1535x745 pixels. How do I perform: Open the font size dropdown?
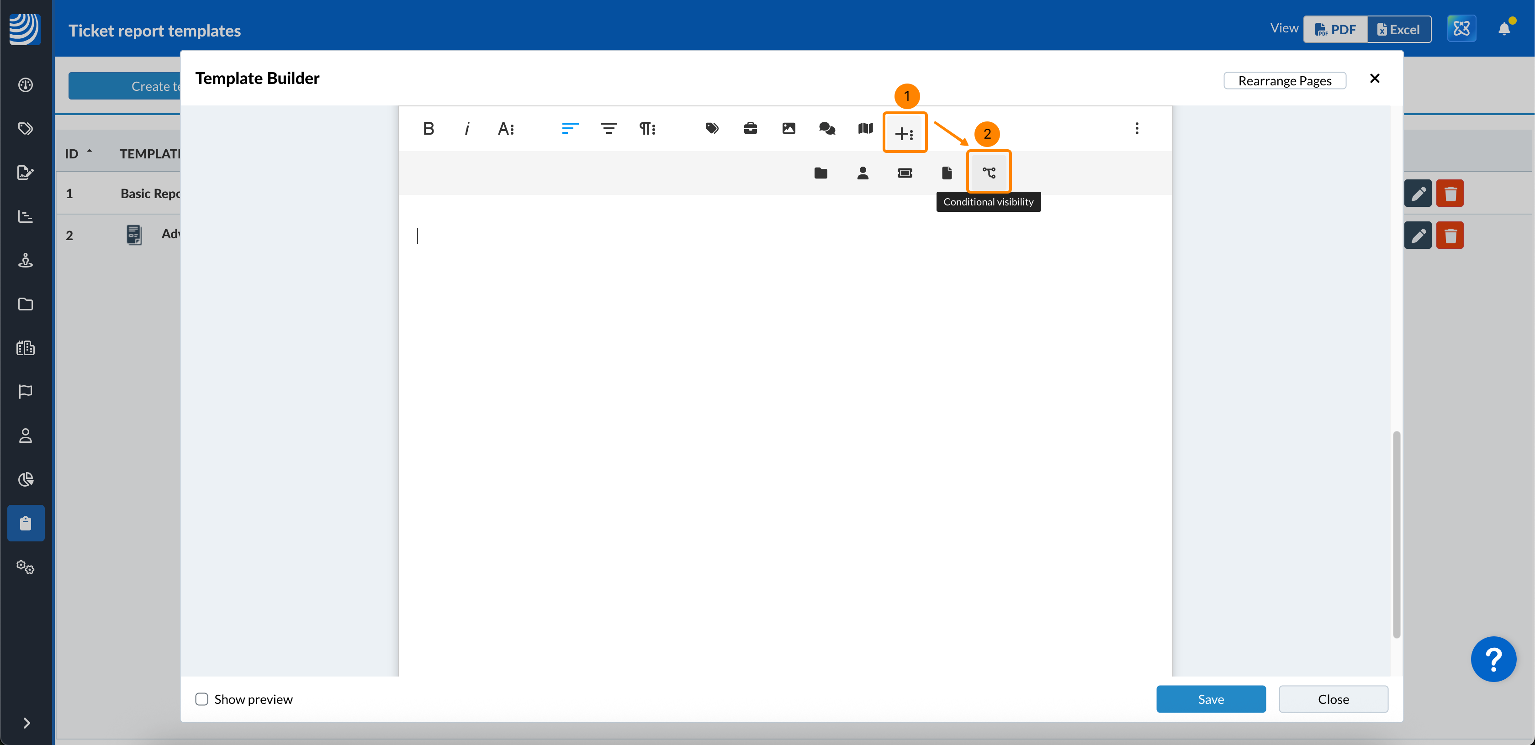point(506,129)
